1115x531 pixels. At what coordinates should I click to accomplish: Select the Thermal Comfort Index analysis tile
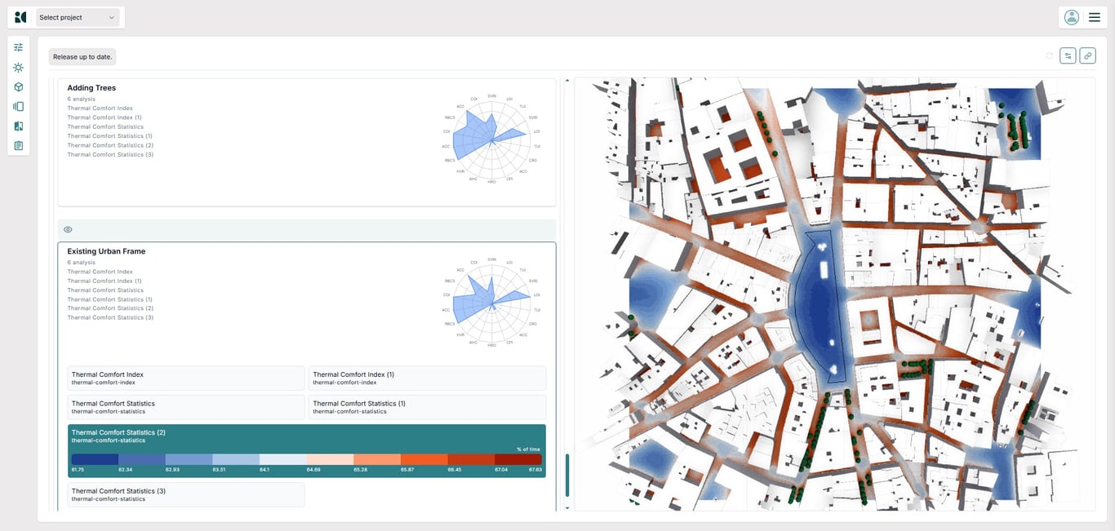(x=185, y=378)
